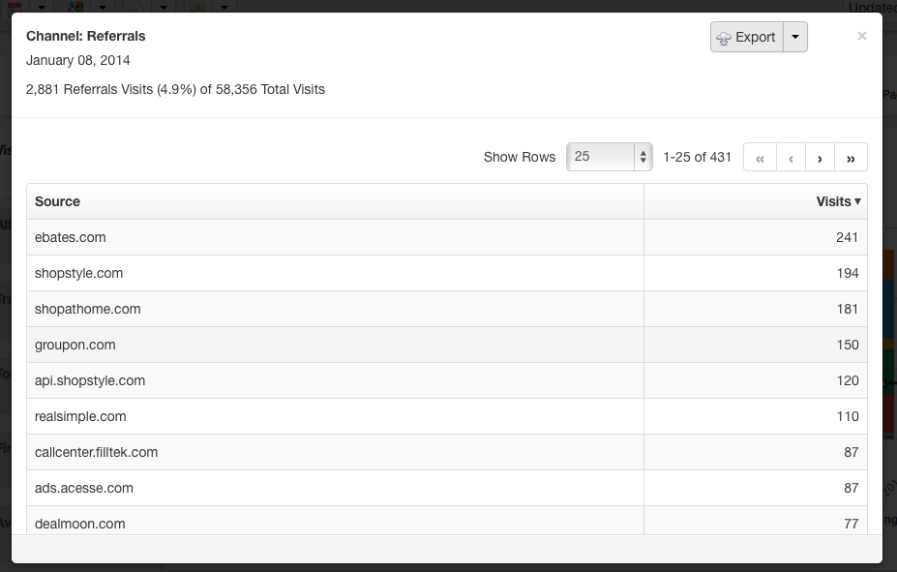The width and height of the screenshot is (897, 572).
Task: Sort by the Visits column header
Action: pos(838,201)
